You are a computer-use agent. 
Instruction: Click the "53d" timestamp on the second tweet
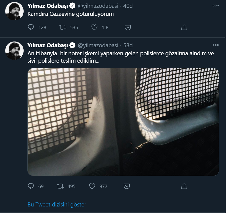(x=128, y=46)
